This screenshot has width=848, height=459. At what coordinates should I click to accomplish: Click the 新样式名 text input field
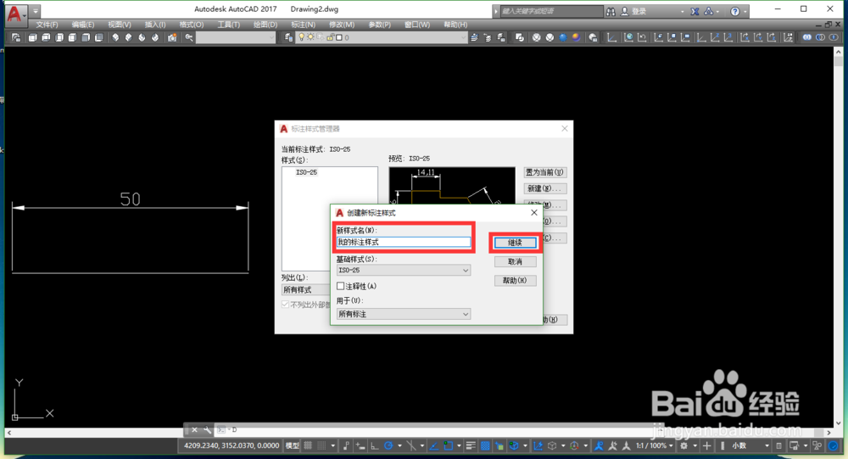click(403, 242)
